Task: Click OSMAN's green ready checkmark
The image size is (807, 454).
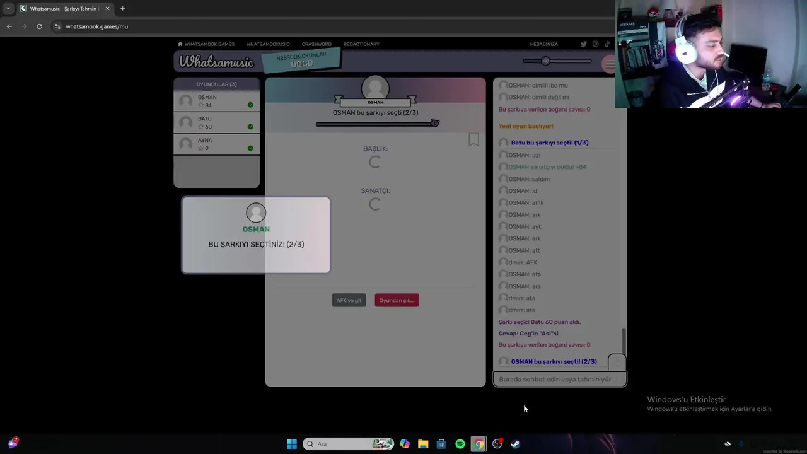Action: (x=250, y=105)
